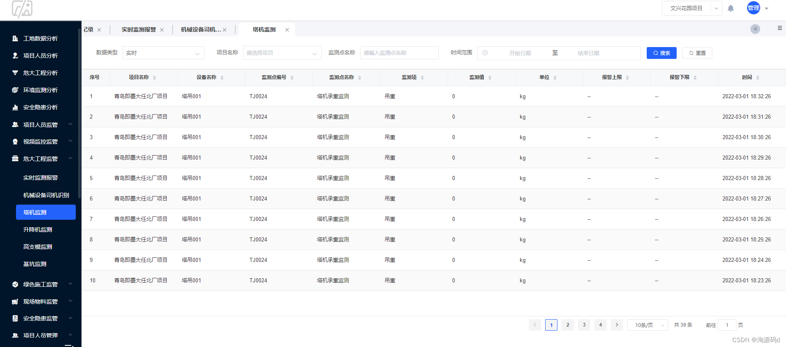Sort by 设备名称 column
The width and height of the screenshot is (786, 347).
[222, 77]
